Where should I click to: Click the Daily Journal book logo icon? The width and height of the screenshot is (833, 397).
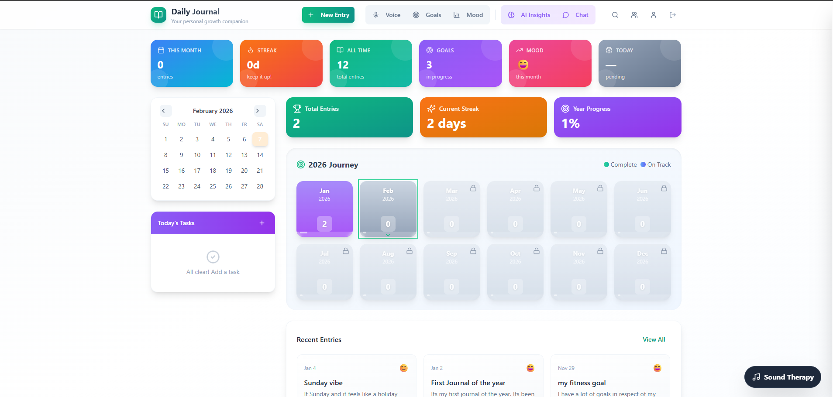click(x=158, y=15)
